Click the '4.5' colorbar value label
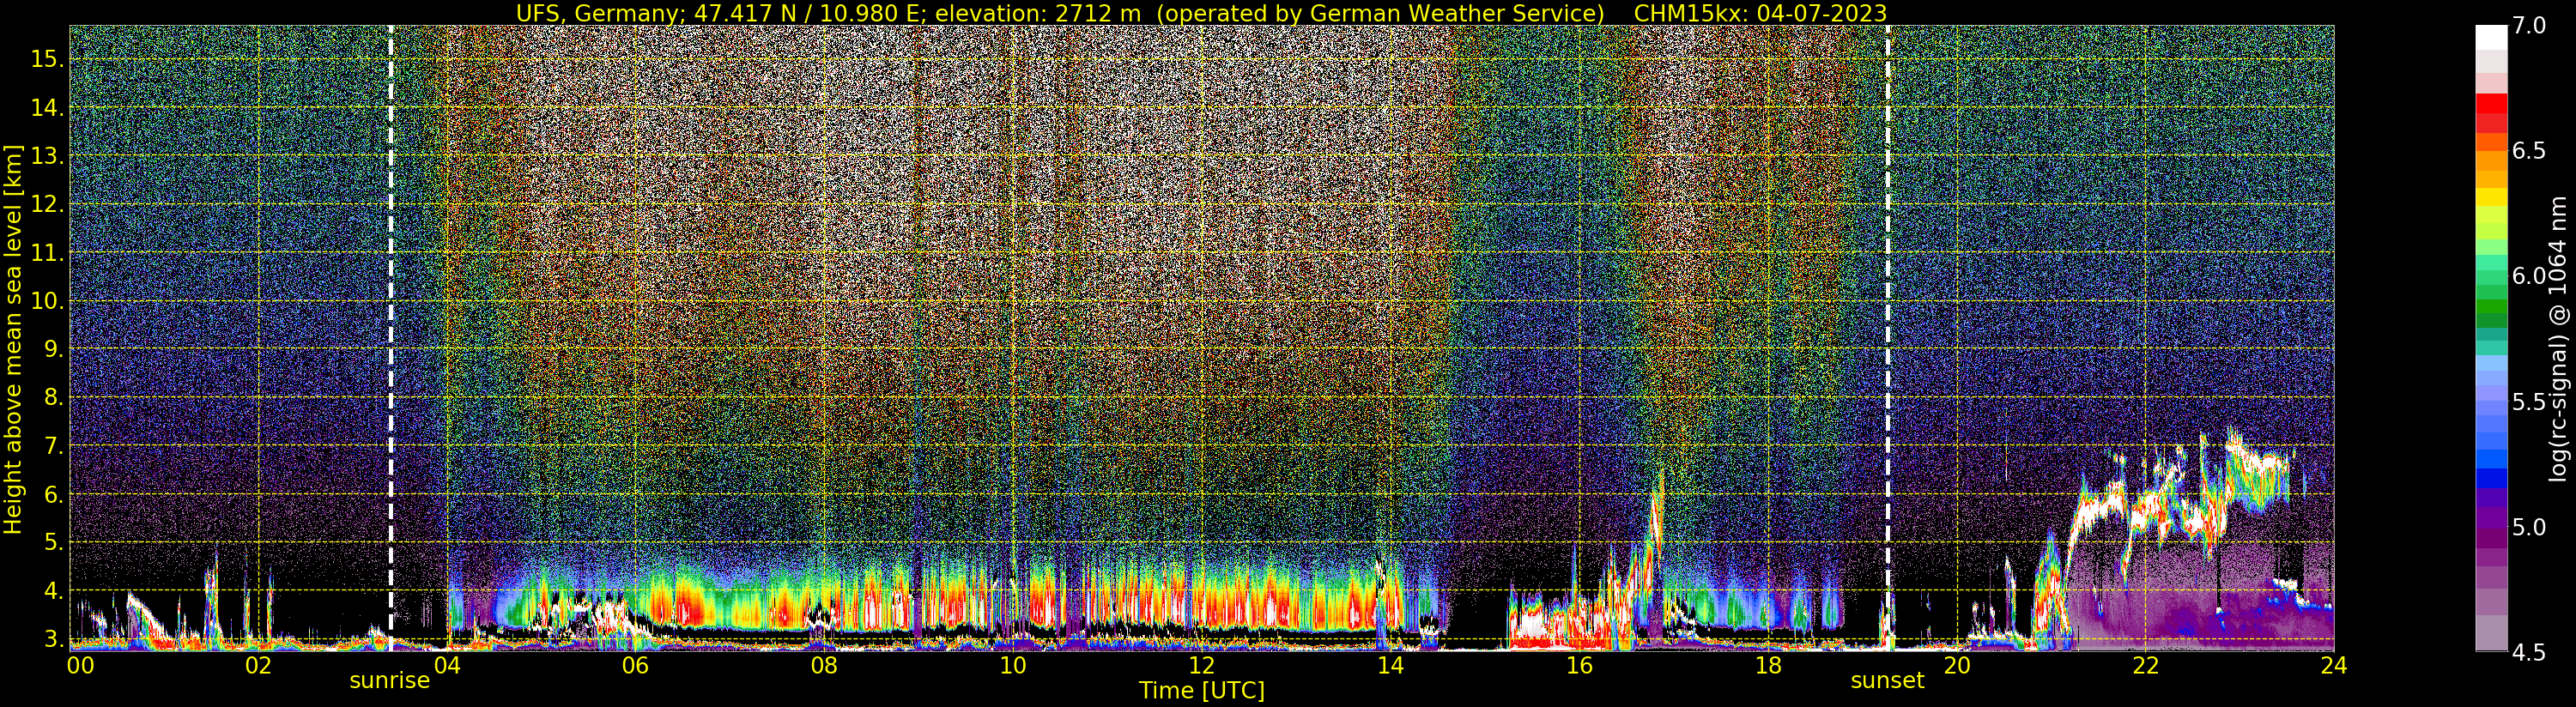Viewport: 2576px width, 707px height. point(2528,652)
